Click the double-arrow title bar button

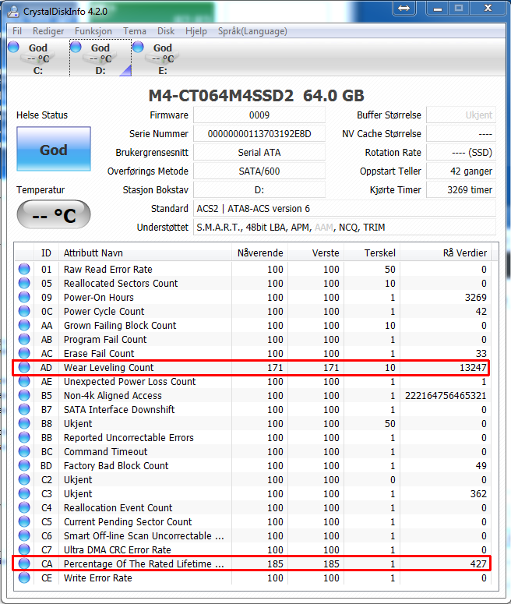404,8
